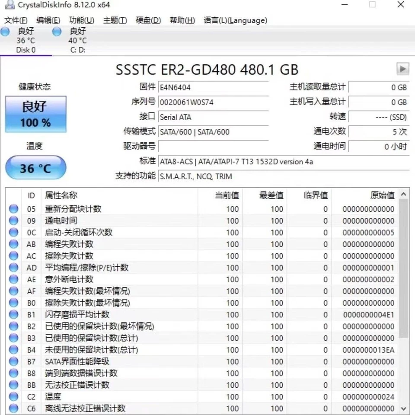Click the blue dot for 重新分配块计数

13,209
